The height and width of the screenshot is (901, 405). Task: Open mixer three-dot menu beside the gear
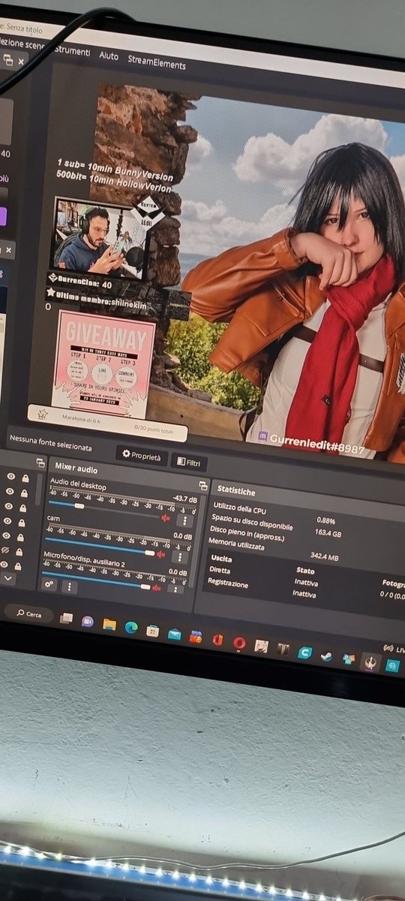pyautogui.click(x=69, y=586)
